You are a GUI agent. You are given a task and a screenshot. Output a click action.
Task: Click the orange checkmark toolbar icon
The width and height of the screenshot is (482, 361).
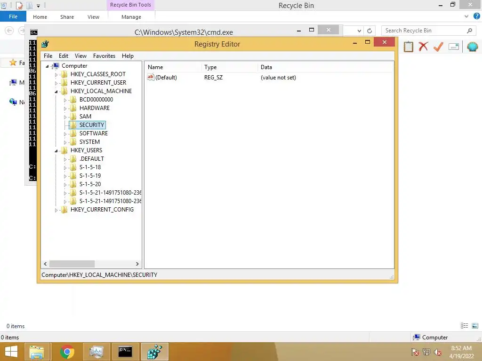pos(438,47)
